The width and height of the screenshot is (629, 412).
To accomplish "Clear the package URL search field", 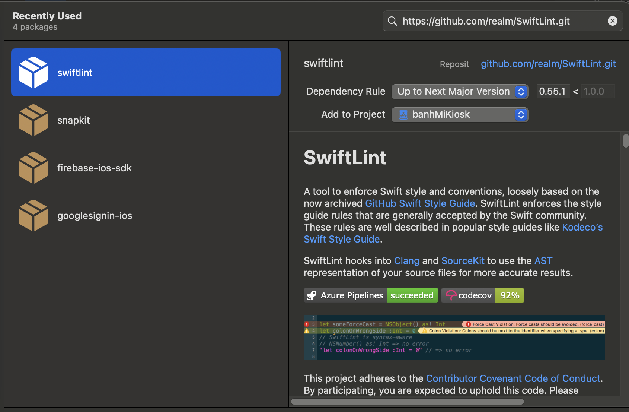I will (612, 21).
